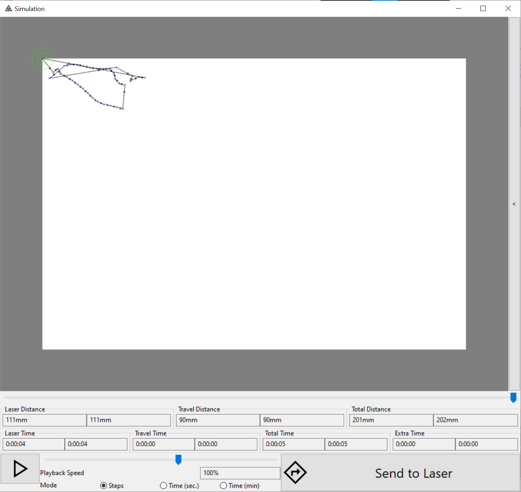Click the Total Distance 202mm field
521x492 pixels.
tap(476, 420)
